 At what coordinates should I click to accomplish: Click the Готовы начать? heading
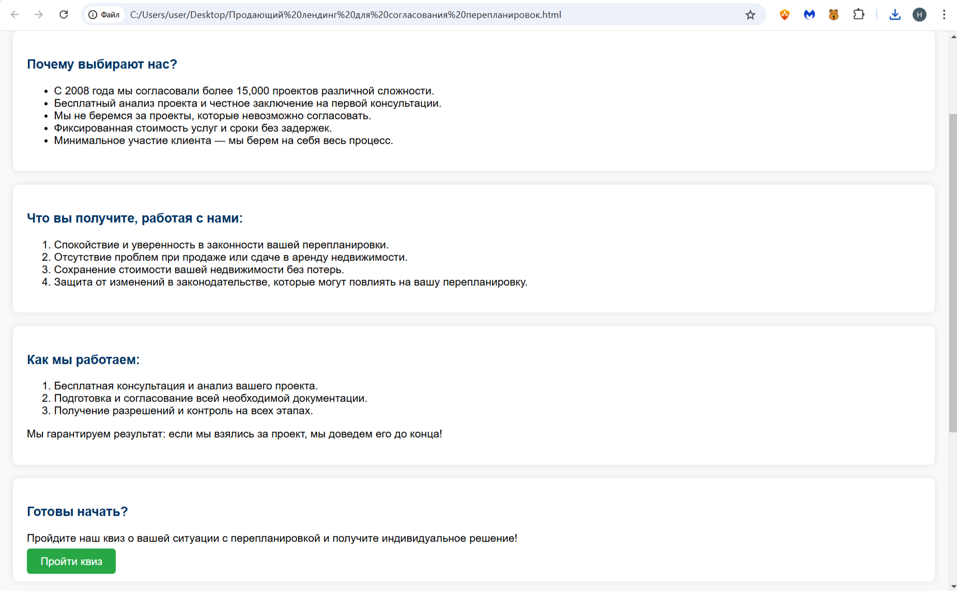[x=77, y=511]
